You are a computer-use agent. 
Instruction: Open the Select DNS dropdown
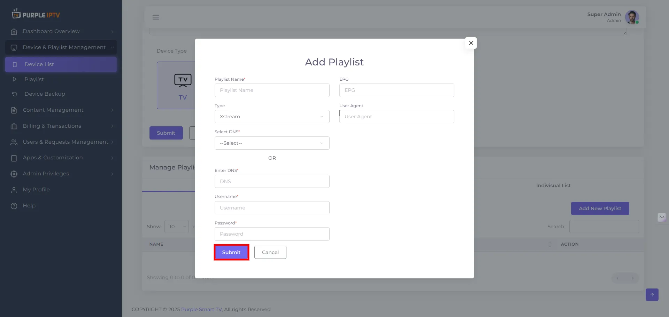click(272, 143)
